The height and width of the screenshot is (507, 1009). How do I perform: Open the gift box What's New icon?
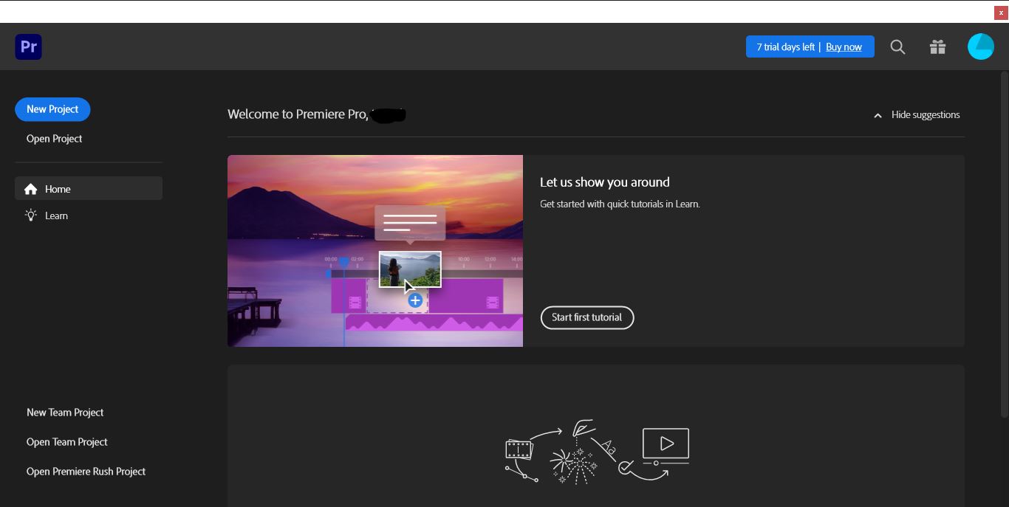[937, 46]
